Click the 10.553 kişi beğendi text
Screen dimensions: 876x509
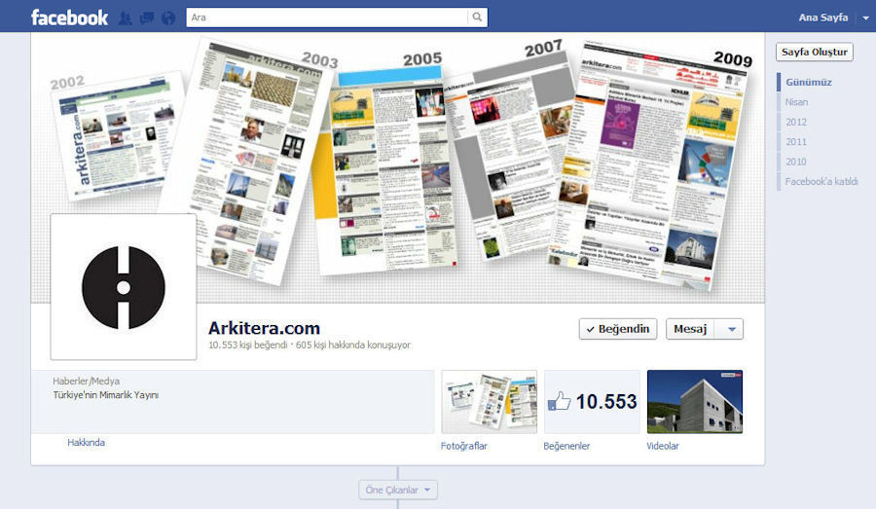click(x=247, y=345)
